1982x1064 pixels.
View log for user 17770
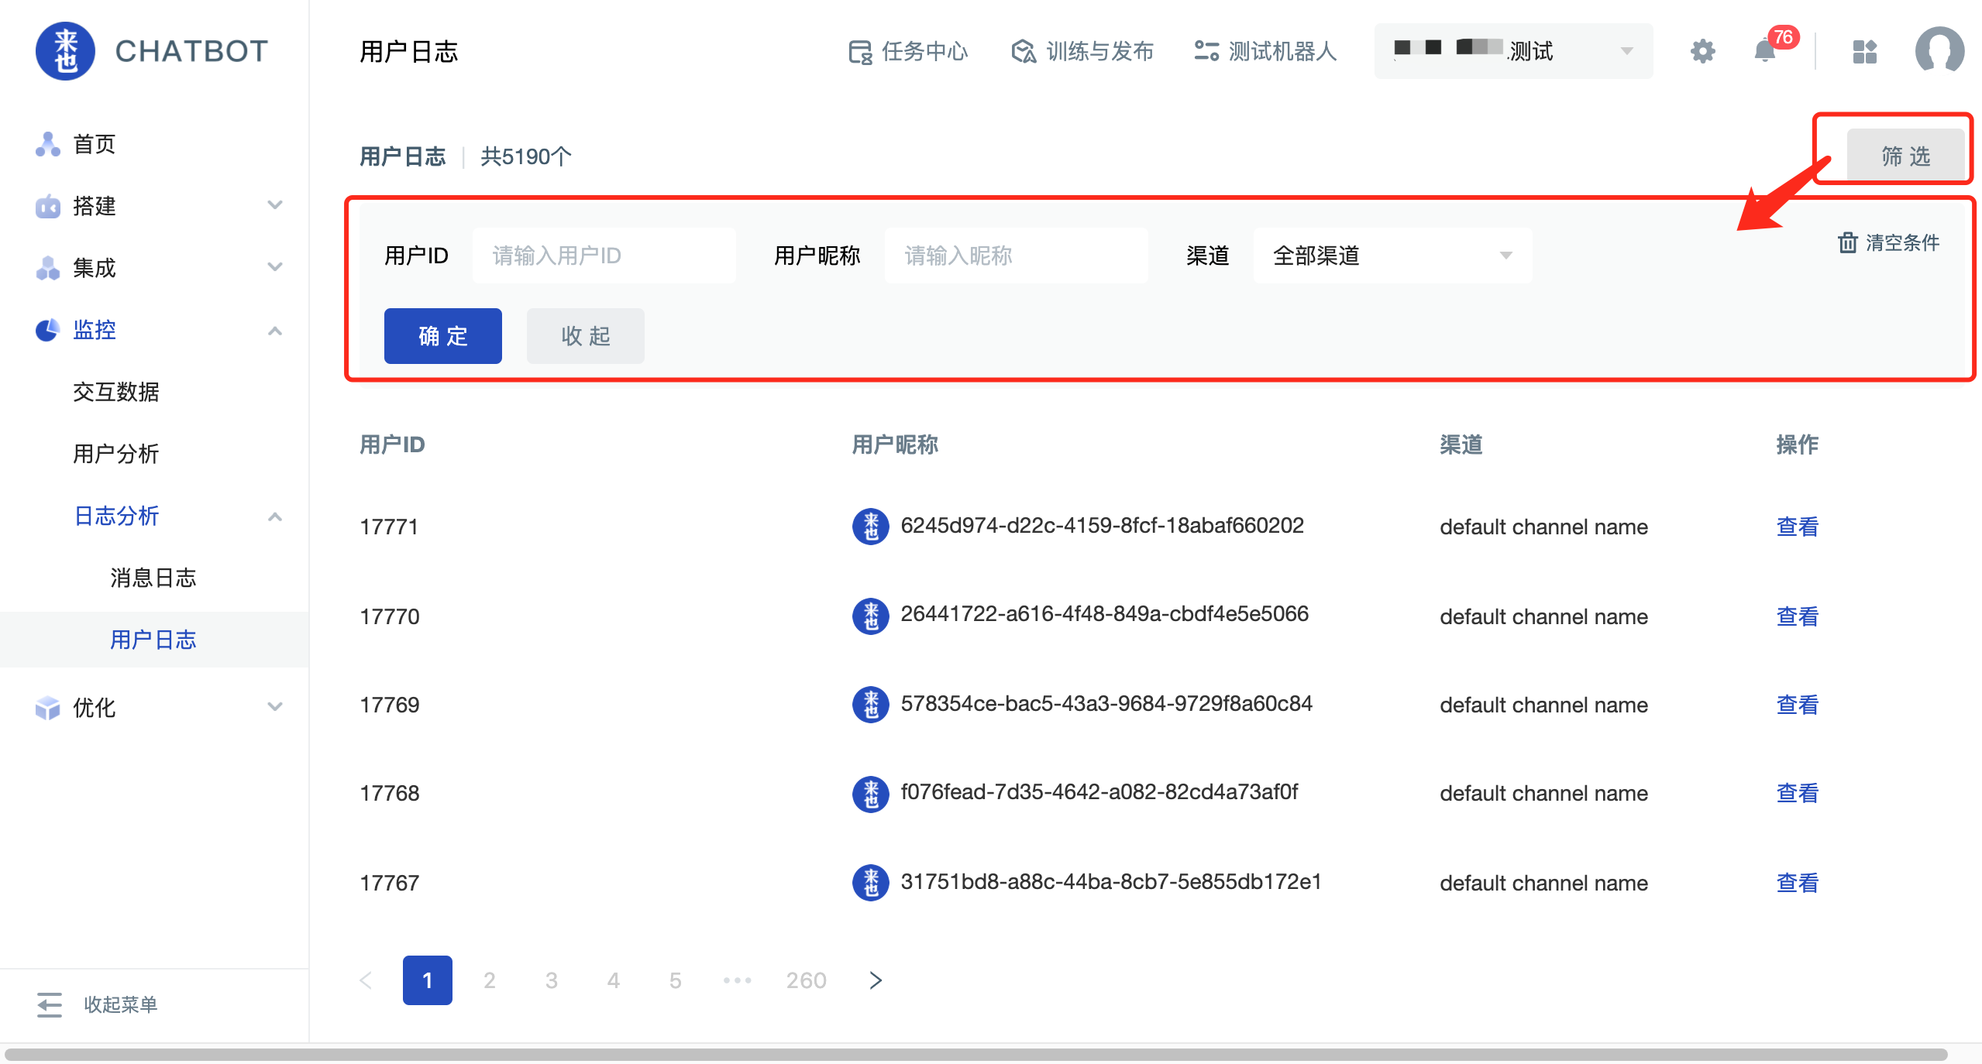pos(1798,616)
